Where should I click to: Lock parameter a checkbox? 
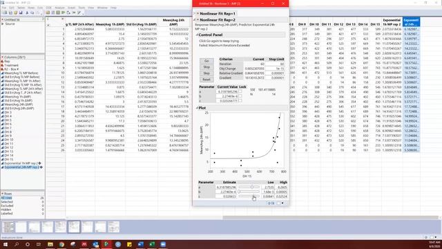pyautogui.click(x=240, y=91)
